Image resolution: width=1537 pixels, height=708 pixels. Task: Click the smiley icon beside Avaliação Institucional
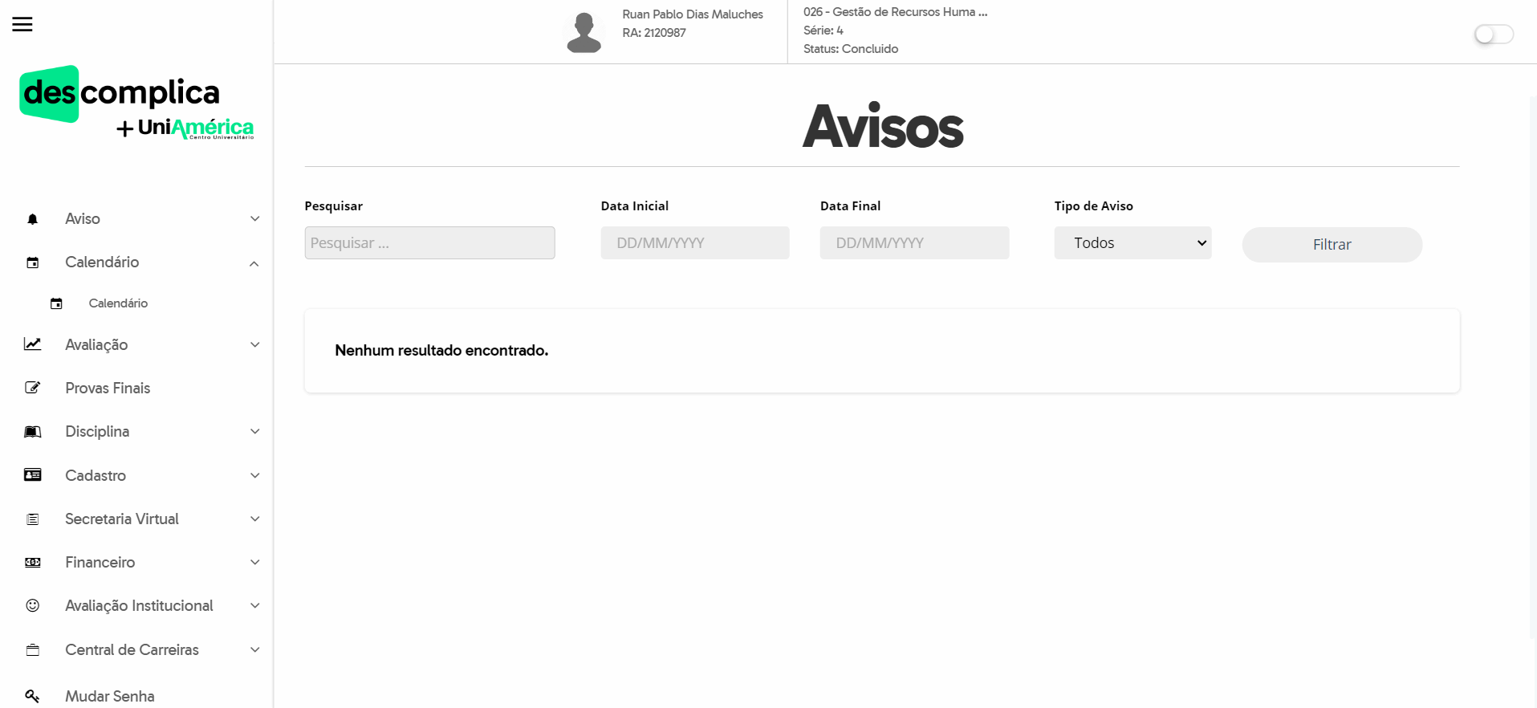click(33, 605)
